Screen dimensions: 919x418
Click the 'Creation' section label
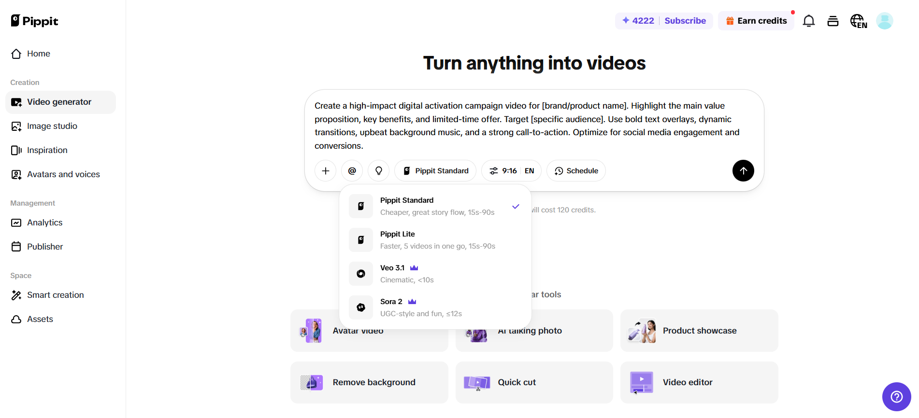click(x=25, y=83)
